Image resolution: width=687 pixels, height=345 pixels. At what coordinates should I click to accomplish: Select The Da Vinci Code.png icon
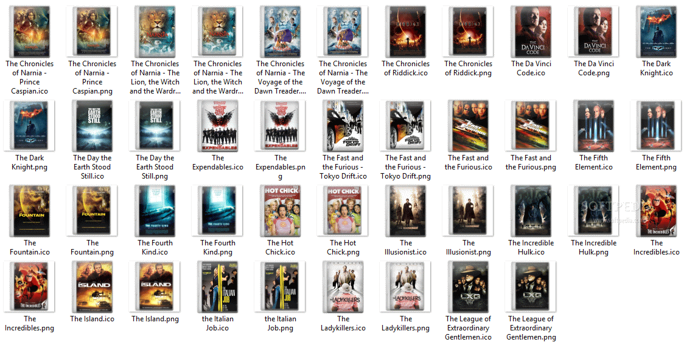593,32
